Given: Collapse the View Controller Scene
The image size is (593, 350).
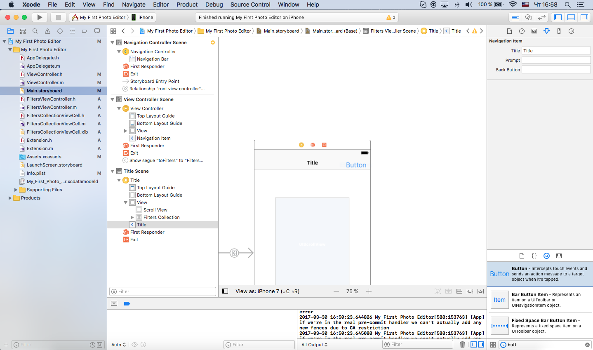Looking at the screenshot, I should [x=112, y=99].
